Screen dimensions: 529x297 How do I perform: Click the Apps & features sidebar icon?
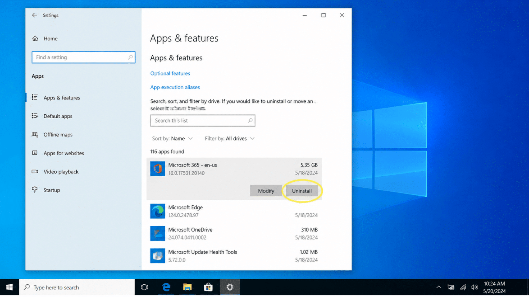(35, 97)
